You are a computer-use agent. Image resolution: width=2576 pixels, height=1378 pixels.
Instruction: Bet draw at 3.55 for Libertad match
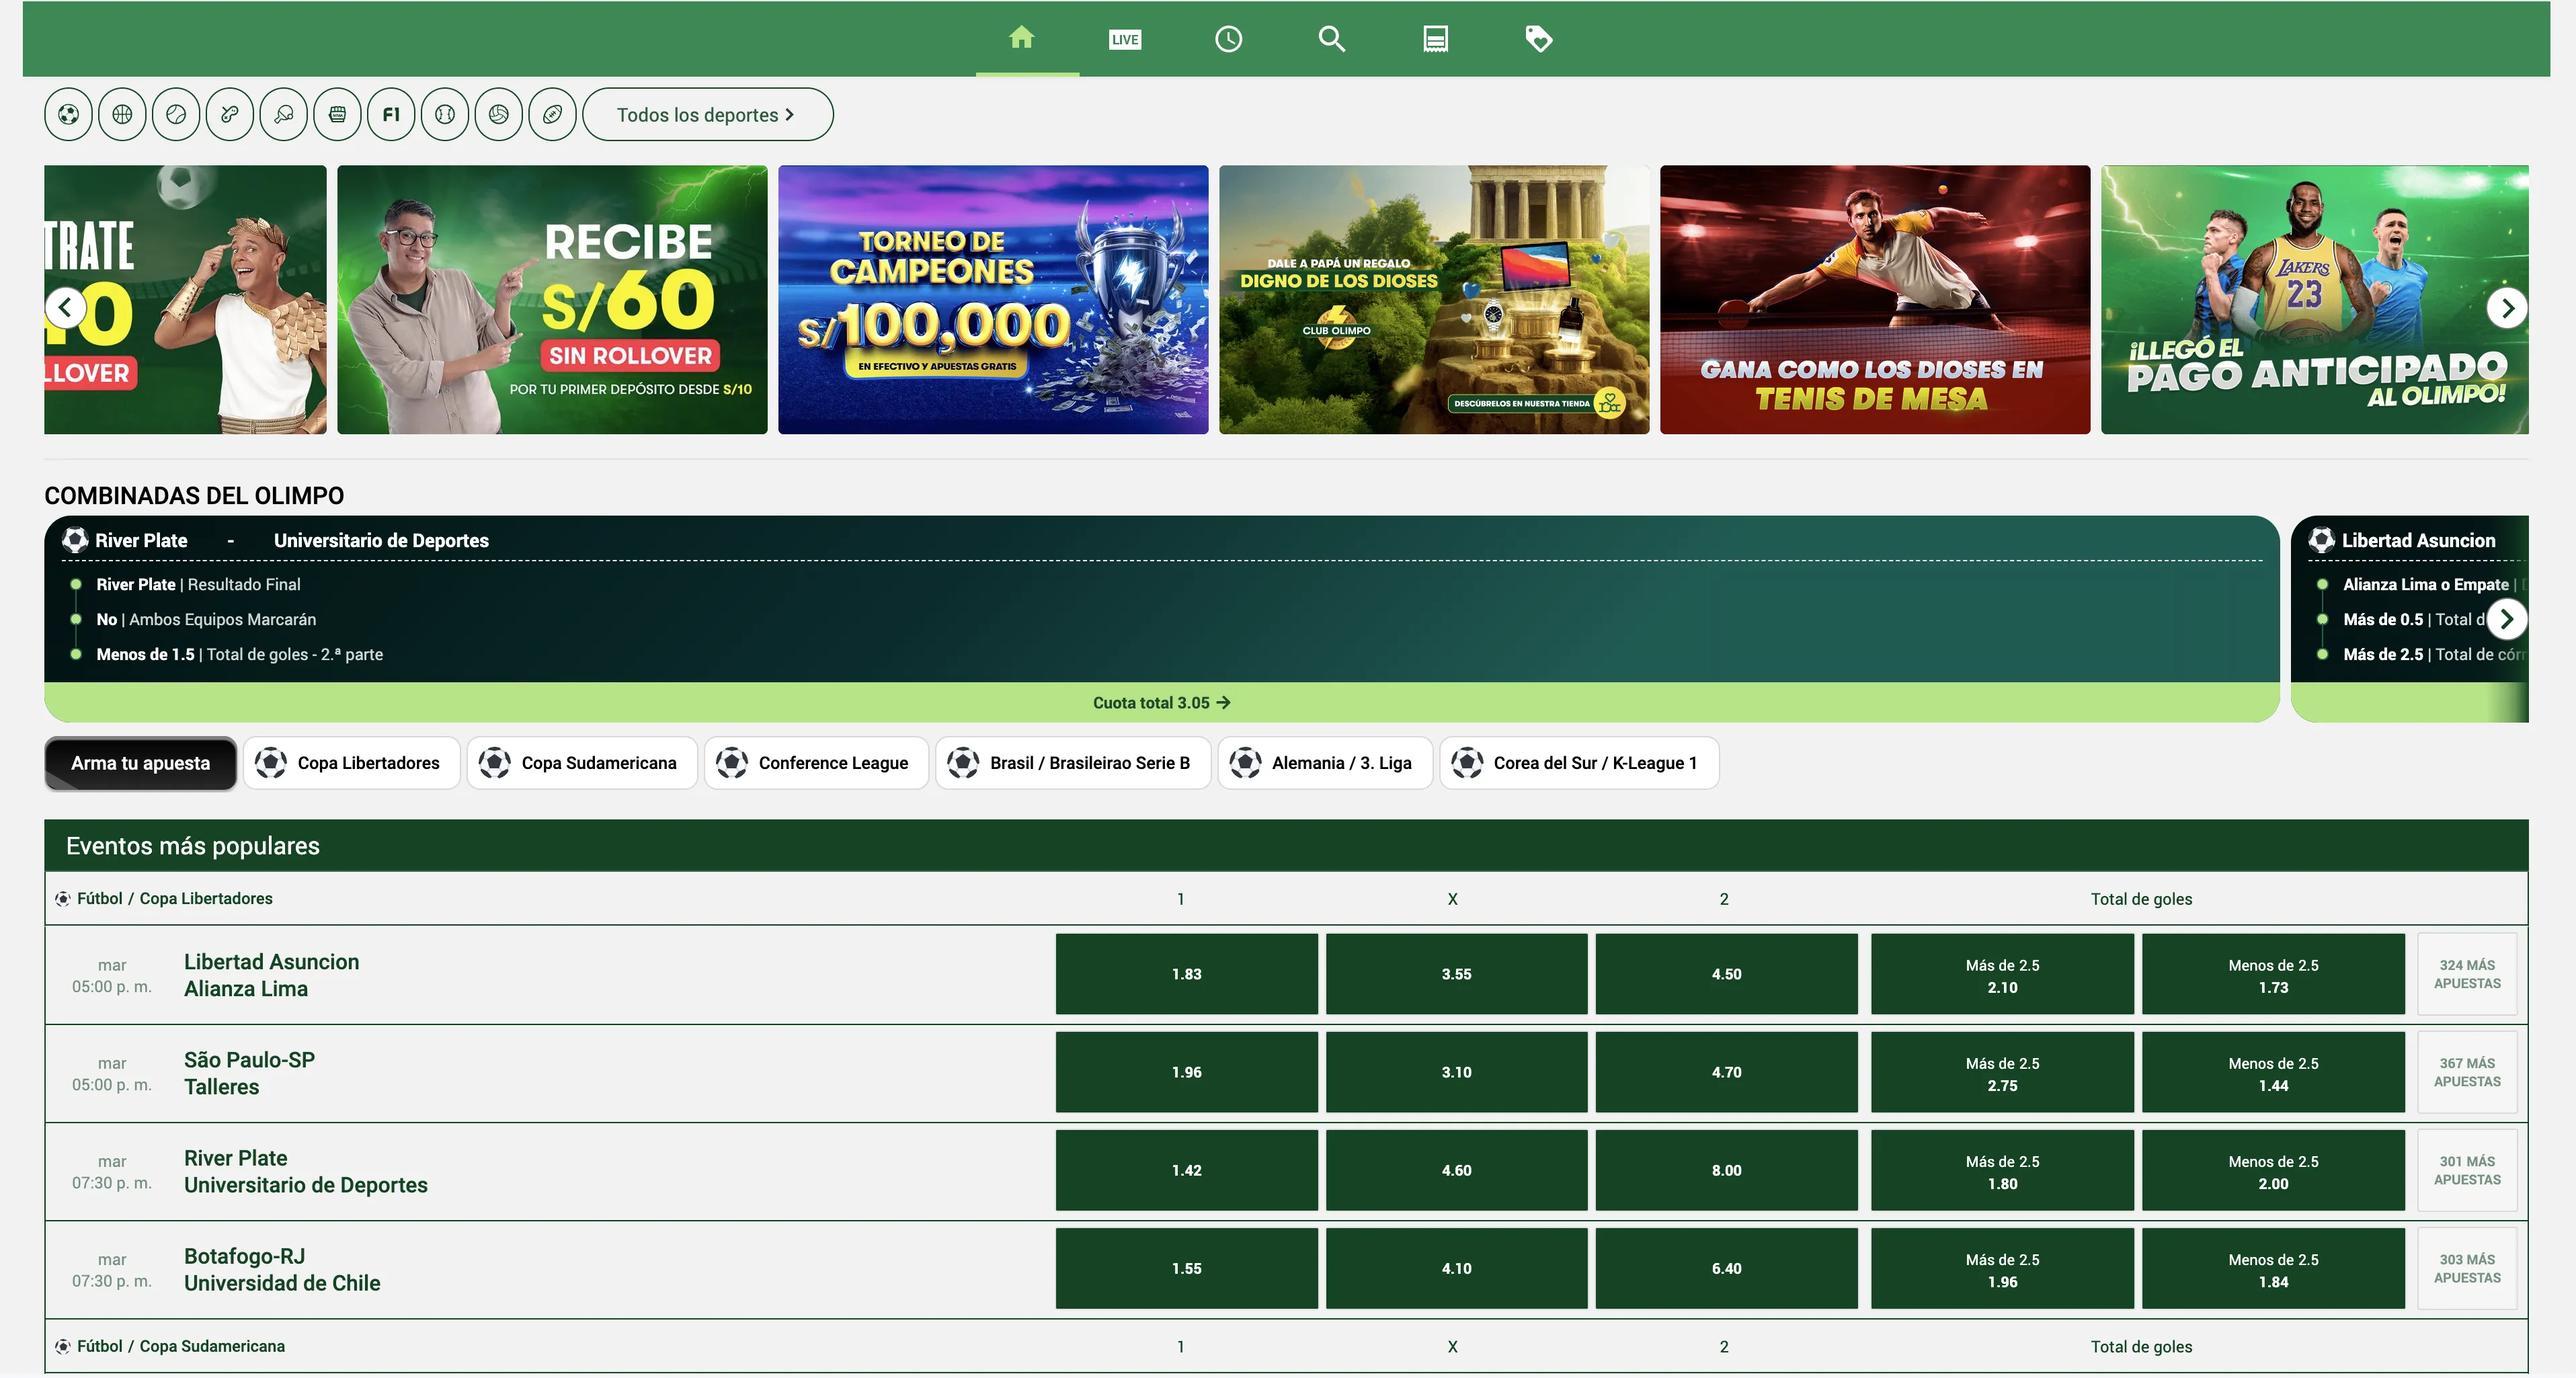tap(1456, 974)
